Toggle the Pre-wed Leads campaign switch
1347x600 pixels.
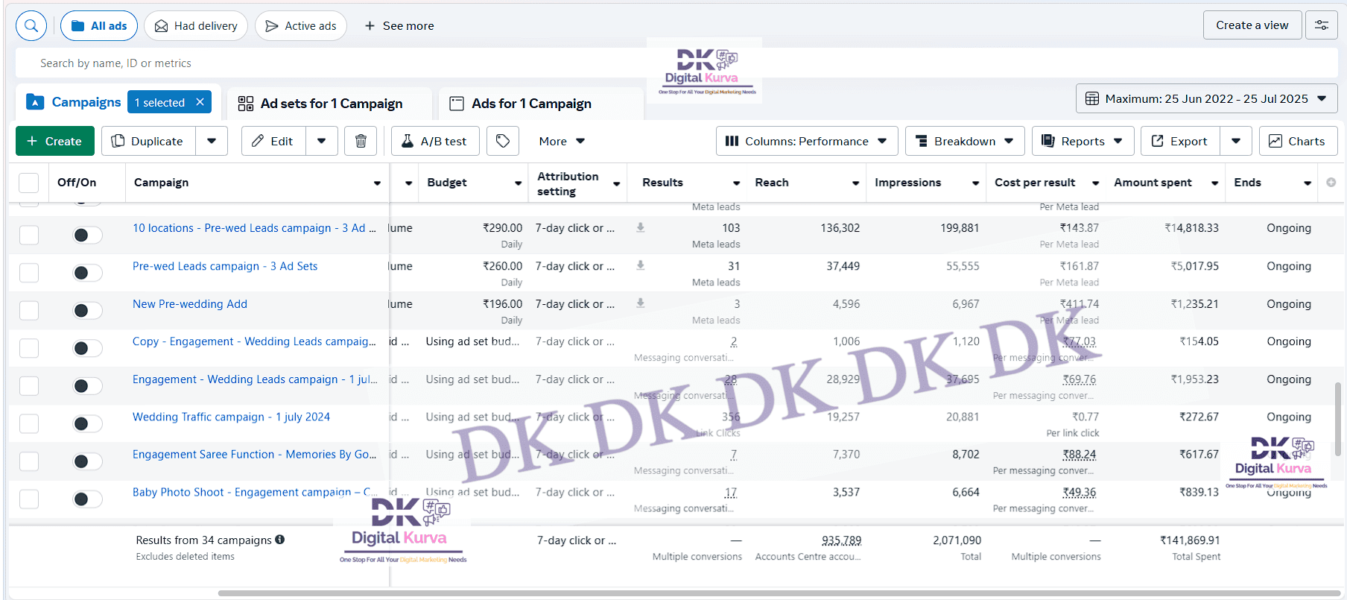click(87, 273)
